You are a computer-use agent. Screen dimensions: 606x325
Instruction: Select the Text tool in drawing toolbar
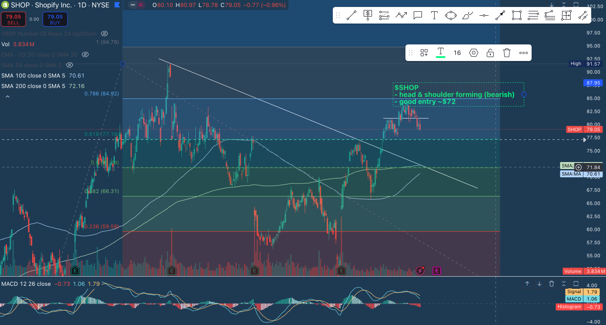tap(434, 15)
